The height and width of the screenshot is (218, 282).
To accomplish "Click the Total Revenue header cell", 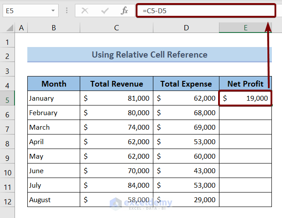I will point(116,84).
